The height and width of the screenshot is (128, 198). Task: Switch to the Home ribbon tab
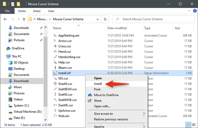22,11
